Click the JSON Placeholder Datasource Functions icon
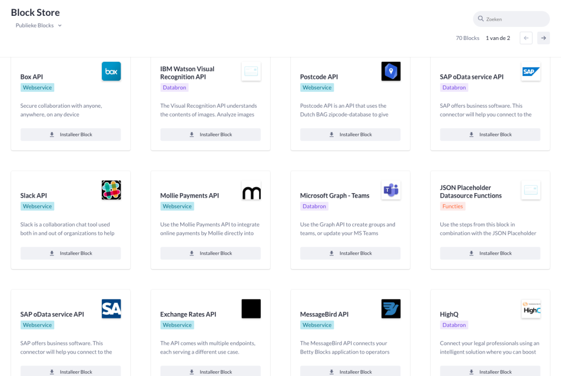Screen dimensions: 561x376 pos(531,190)
